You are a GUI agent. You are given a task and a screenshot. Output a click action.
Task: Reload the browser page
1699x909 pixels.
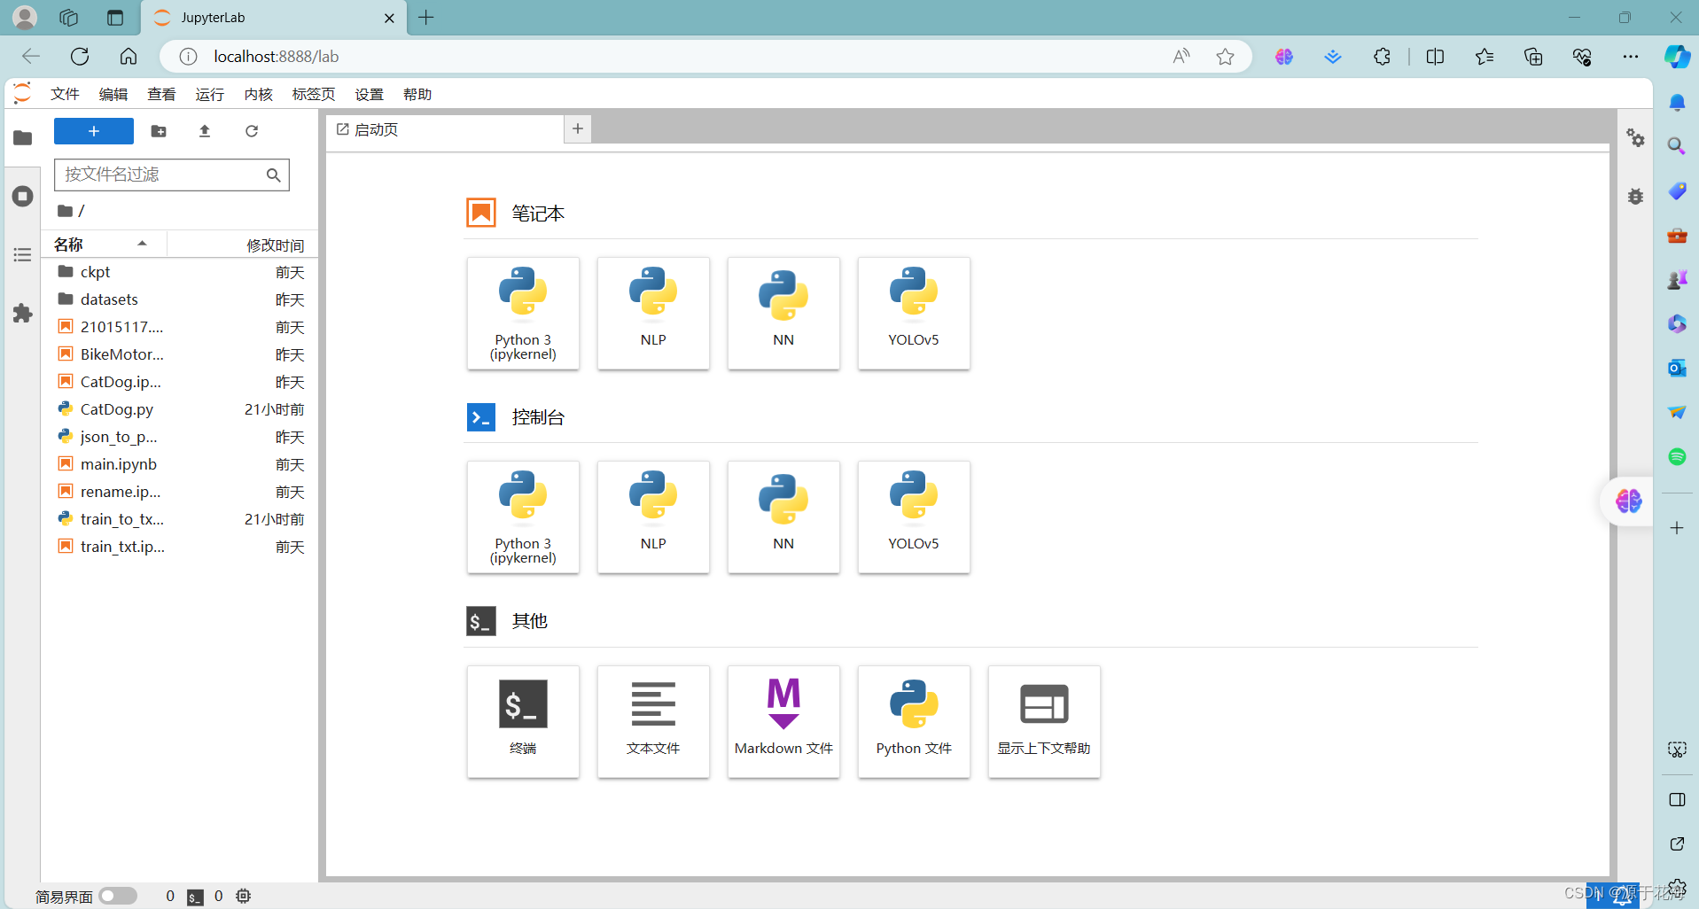tap(80, 57)
